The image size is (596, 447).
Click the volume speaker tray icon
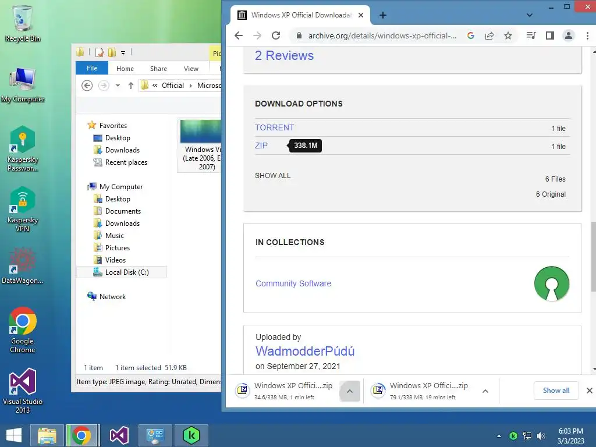(x=541, y=436)
